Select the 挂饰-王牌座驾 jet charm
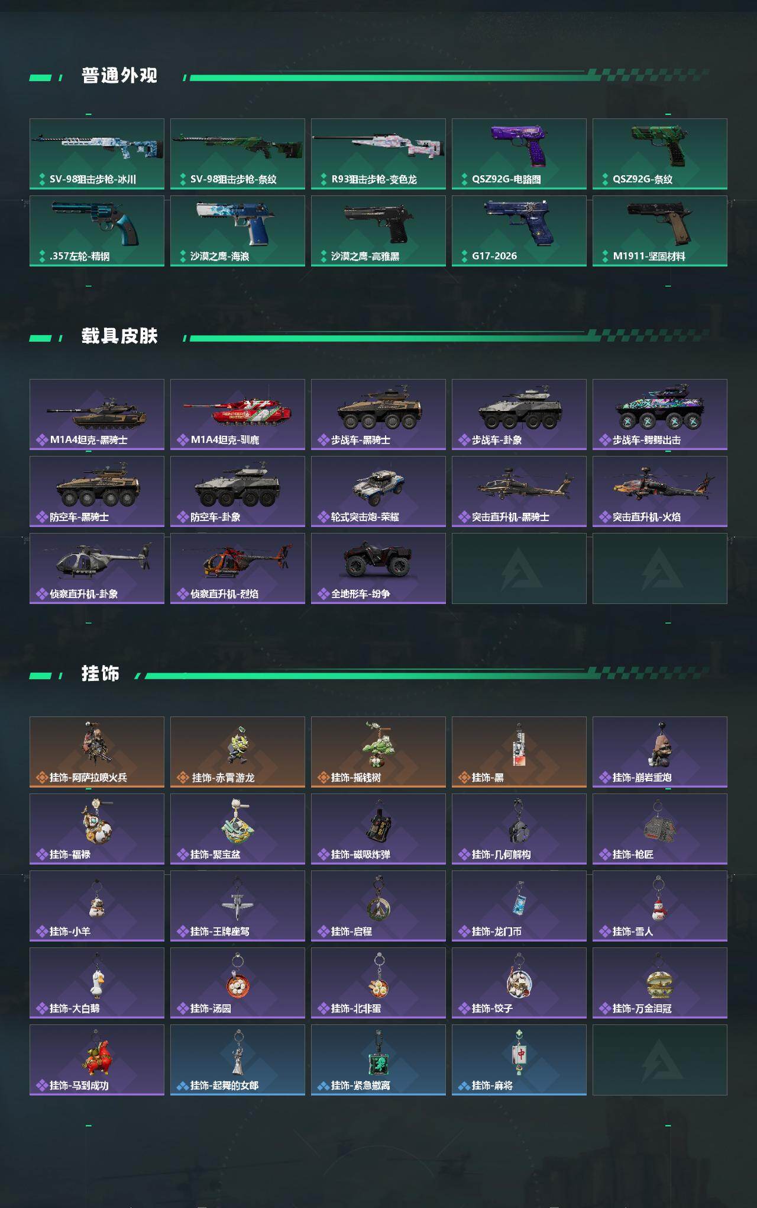 click(x=238, y=906)
